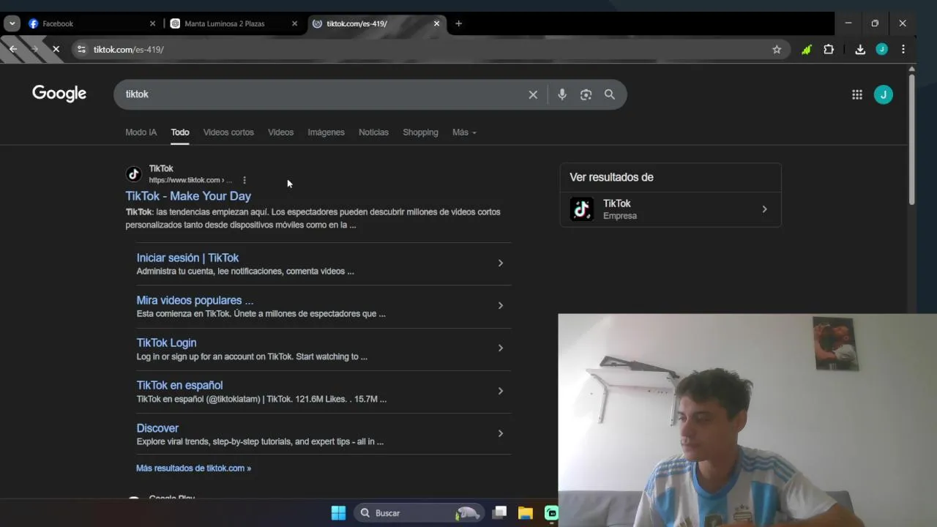The image size is (937, 527).
Task: Click the TikTok logo in Ver resultados panel
Action: coord(582,209)
